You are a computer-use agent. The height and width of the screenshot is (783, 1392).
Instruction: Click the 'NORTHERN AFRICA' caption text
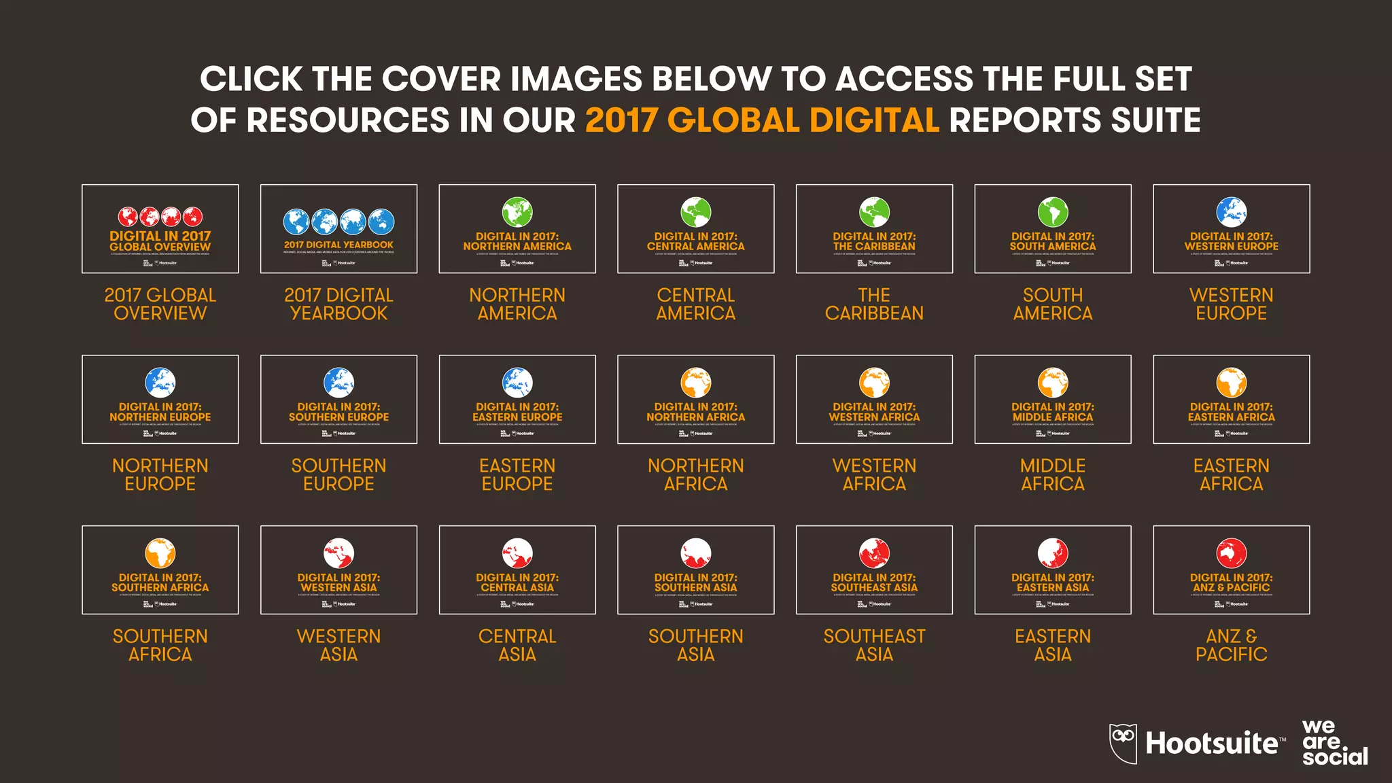click(696, 475)
